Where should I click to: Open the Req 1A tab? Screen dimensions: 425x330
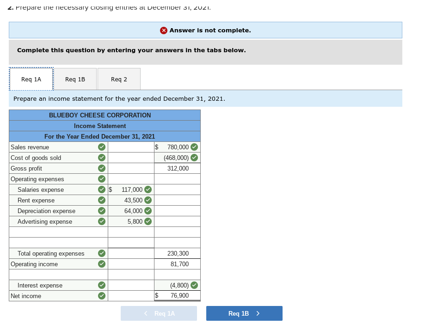31,79
